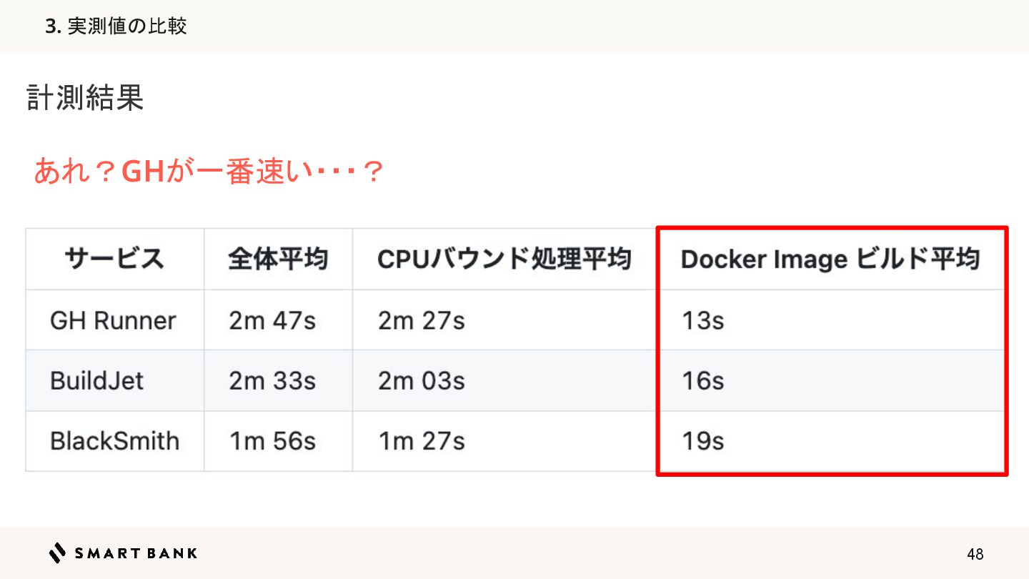Viewport: 1029px width, 579px height.
Task: Select the 計測結果 heading
Action: pyautogui.click(x=85, y=99)
